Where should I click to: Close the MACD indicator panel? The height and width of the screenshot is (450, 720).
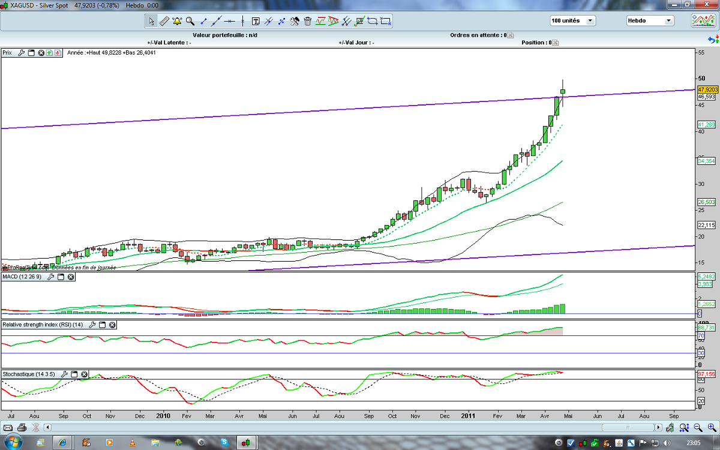click(71, 277)
